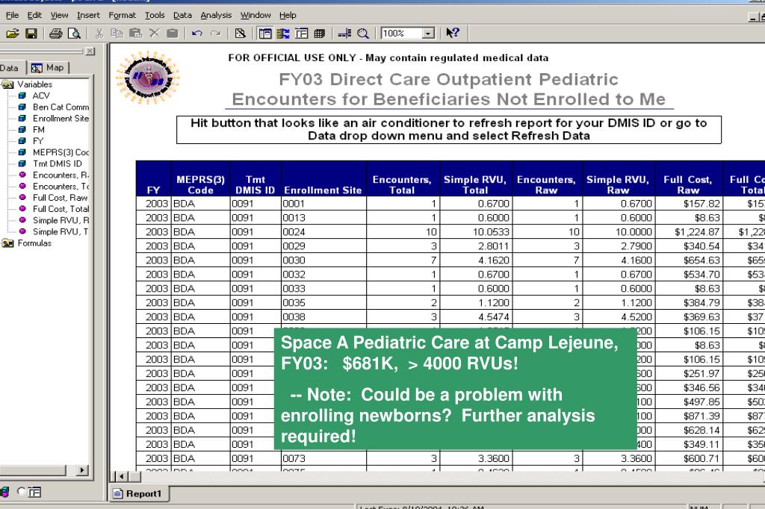Open the Help menu

tap(288, 15)
